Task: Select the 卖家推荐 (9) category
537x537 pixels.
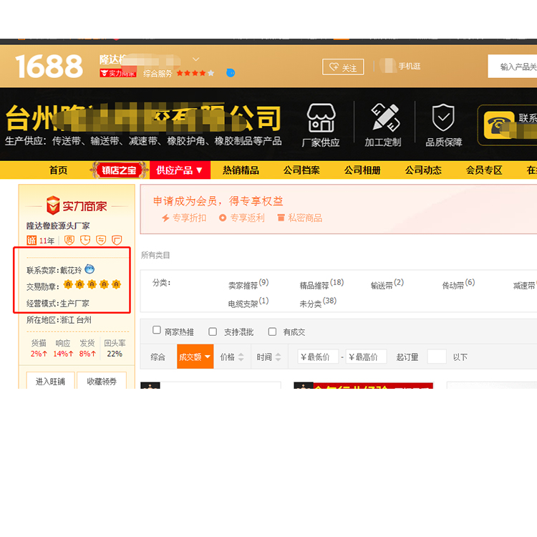Action: 248,284
